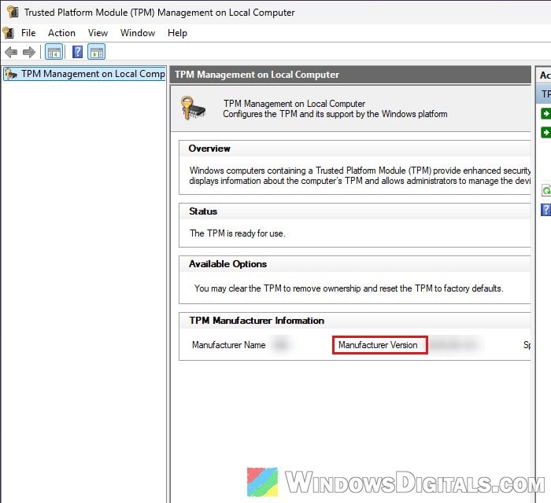This screenshot has height=503, width=551.
Task: Click key-and-chip TPM icon in header
Action: [x=193, y=108]
